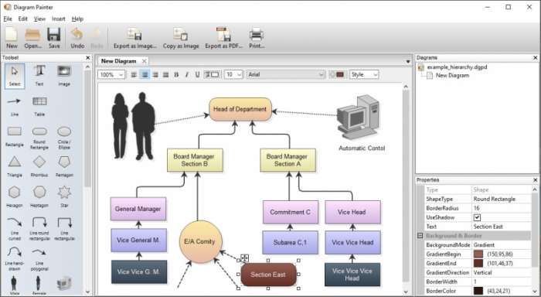Screen dimensions: 541x297
Task: Choose the Round Rectangle shape tool
Action: tap(39, 138)
